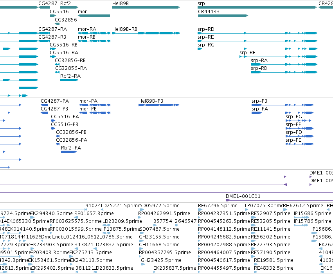Image resolution: width=333 pixels, height=274 pixels.
Task: Click the EK235837.5prime EST label
Action: coord(175,268)
